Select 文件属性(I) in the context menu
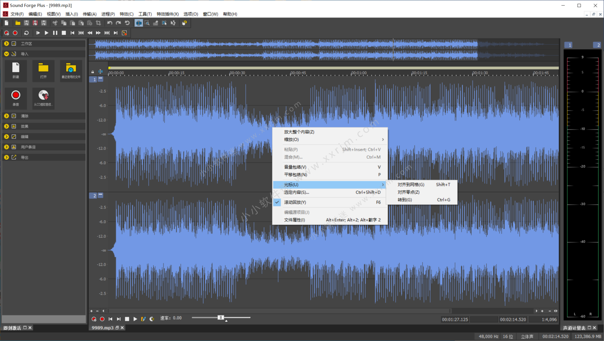The width and height of the screenshot is (604, 341). pyautogui.click(x=330, y=220)
